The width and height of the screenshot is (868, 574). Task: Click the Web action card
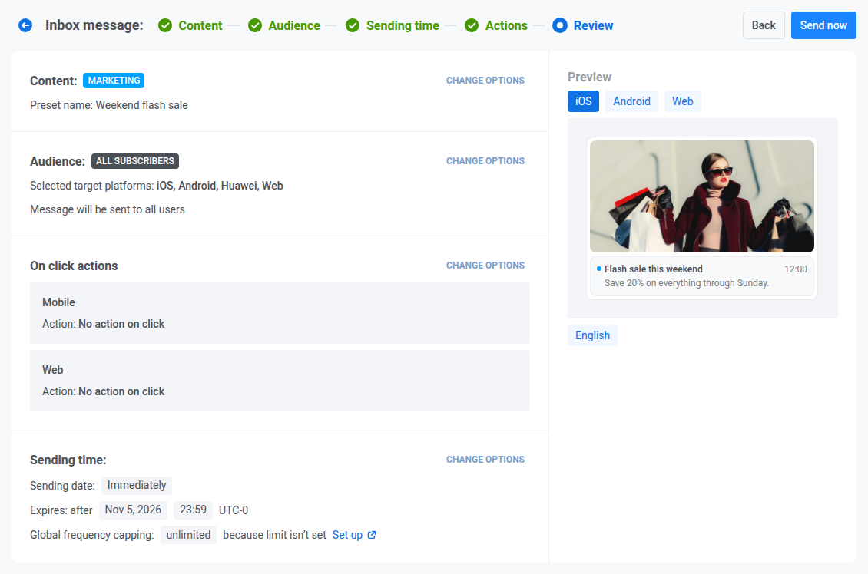[x=280, y=381]
